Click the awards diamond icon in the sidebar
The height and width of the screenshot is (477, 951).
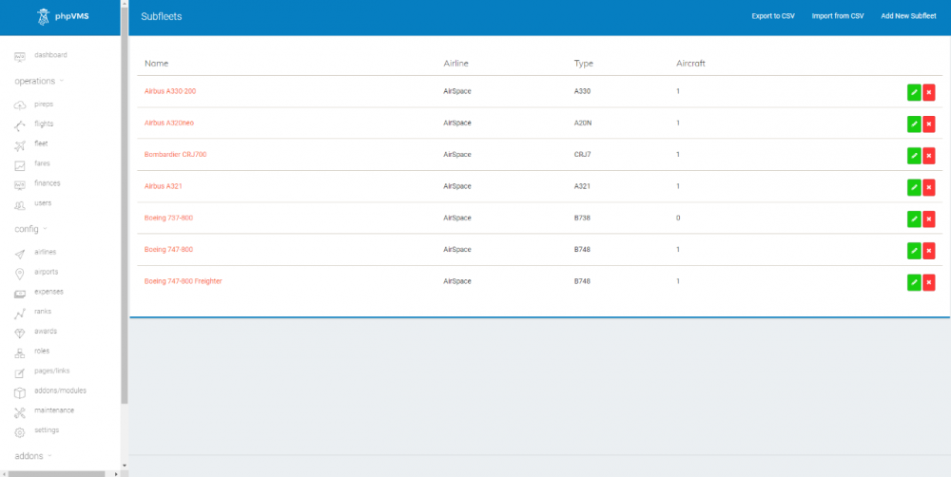pyautogui.click(x=20, y=333)
